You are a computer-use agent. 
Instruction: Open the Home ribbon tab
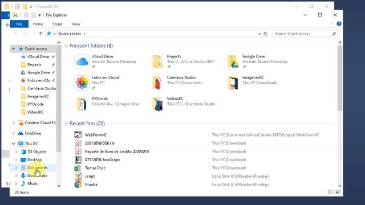point(38,24)
